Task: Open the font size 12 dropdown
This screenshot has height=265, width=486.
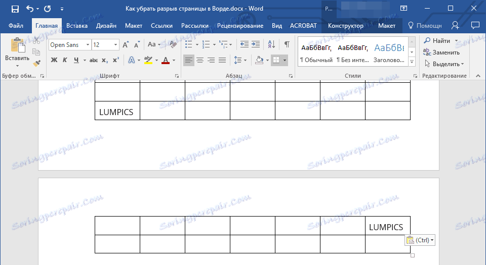Action: tap(115, 45)
